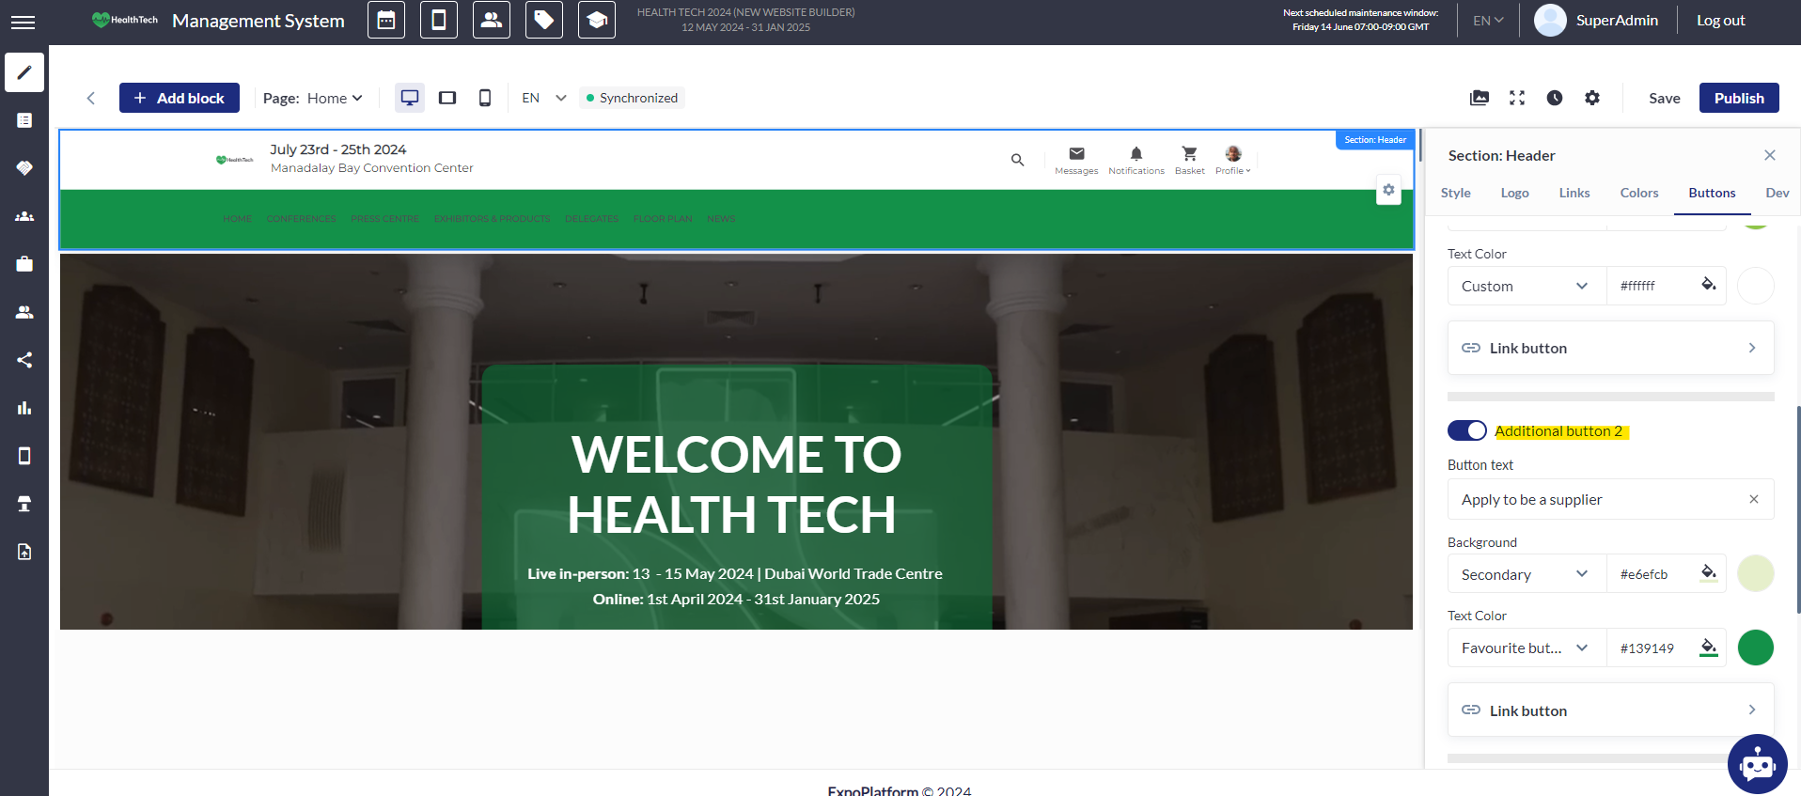Switch to the Links tab
The image size is (1801, 796).
(1574, 193)
